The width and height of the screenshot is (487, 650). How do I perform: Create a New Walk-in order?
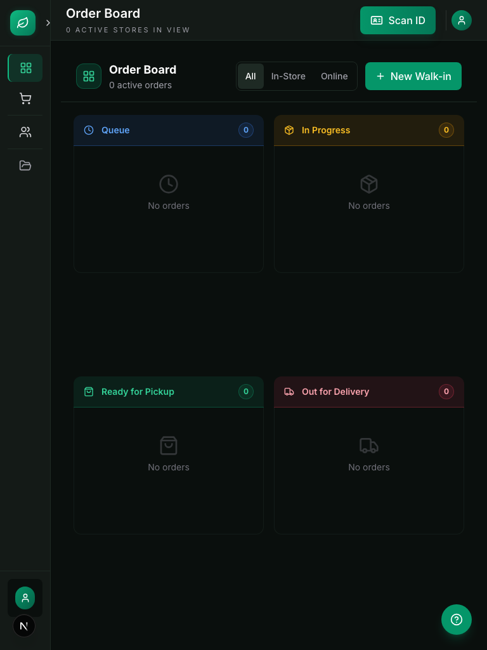pyautogui.click(x=413, y=76)
